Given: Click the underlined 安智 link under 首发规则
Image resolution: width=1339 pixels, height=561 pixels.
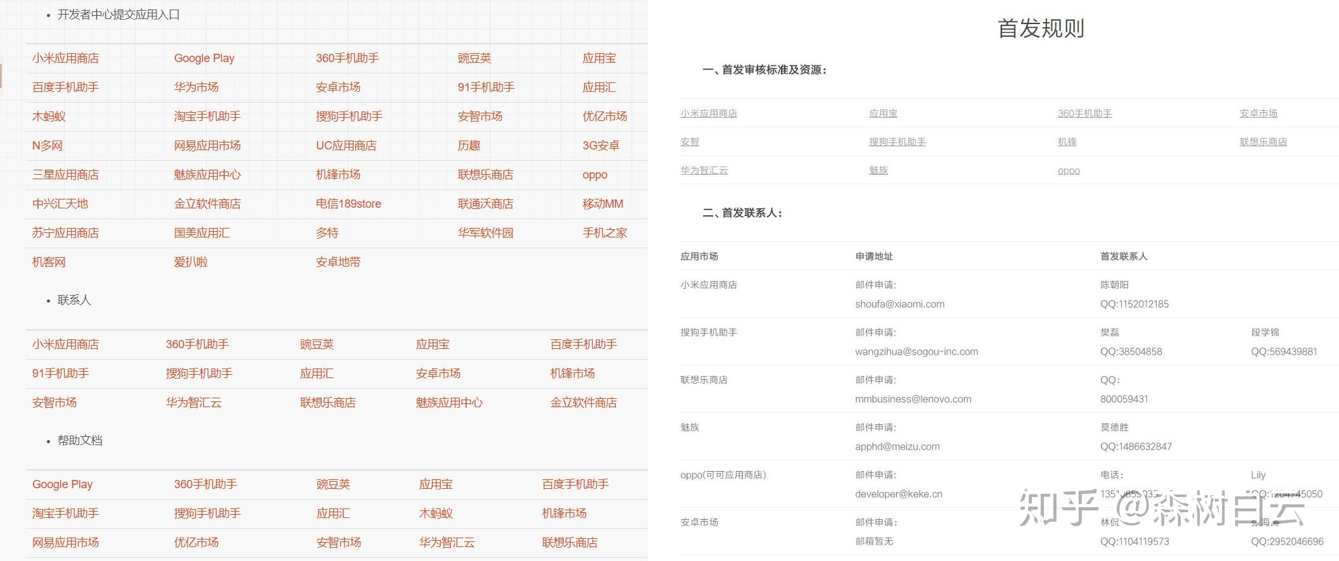Looking at the screenshot, I should coord(689,142).
